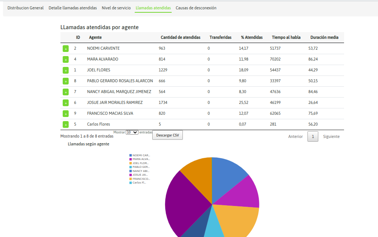
Task: Click MARA ALVA.. legend color swatch
Action: point(131,159)
